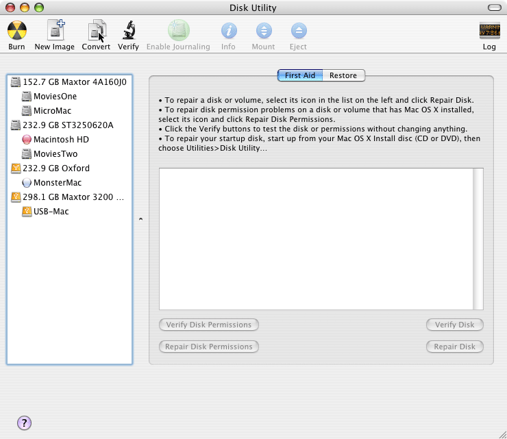Switch to the First Aid tab

click(x=300, y=75)
